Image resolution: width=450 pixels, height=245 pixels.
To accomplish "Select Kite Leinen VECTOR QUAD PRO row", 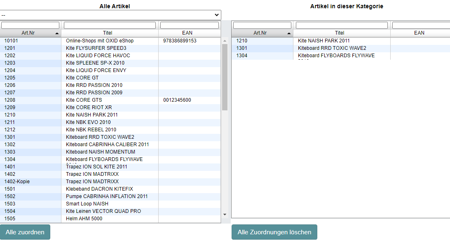I will [110, 211].
